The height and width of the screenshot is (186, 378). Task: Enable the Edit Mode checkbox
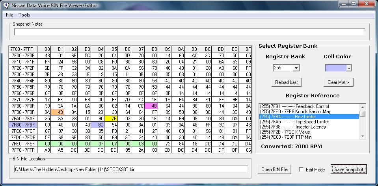pyautogui.click(x=301, y=169)
